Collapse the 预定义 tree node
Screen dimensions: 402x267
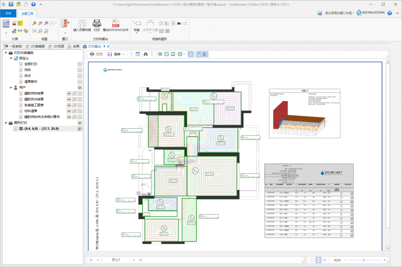tap(11, 58)
